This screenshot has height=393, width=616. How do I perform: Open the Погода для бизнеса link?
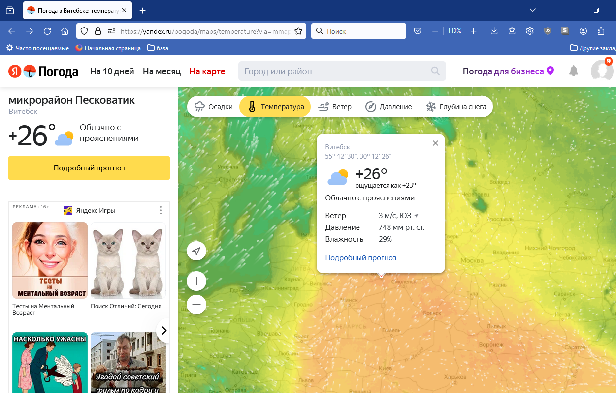[x=502, y=71]
